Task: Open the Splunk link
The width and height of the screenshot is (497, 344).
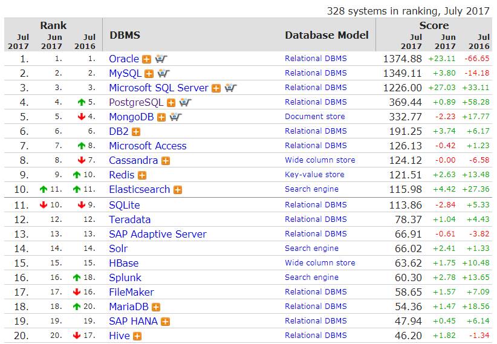Action: click(x=125, y=277)
